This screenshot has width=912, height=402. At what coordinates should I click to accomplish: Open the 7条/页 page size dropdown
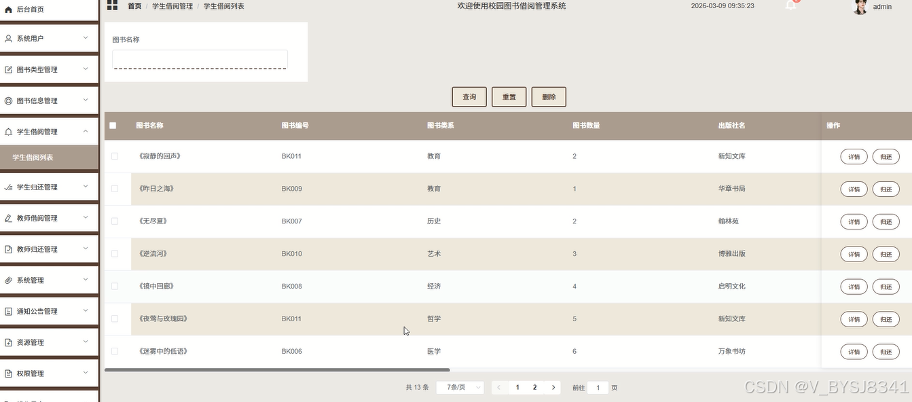(x=460, y=388)
